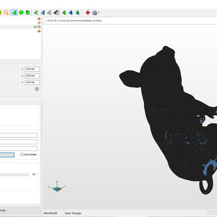Click blue triangle icon with circle node badge
This screenshot has height=217, width=217.
tap(42, 13)
